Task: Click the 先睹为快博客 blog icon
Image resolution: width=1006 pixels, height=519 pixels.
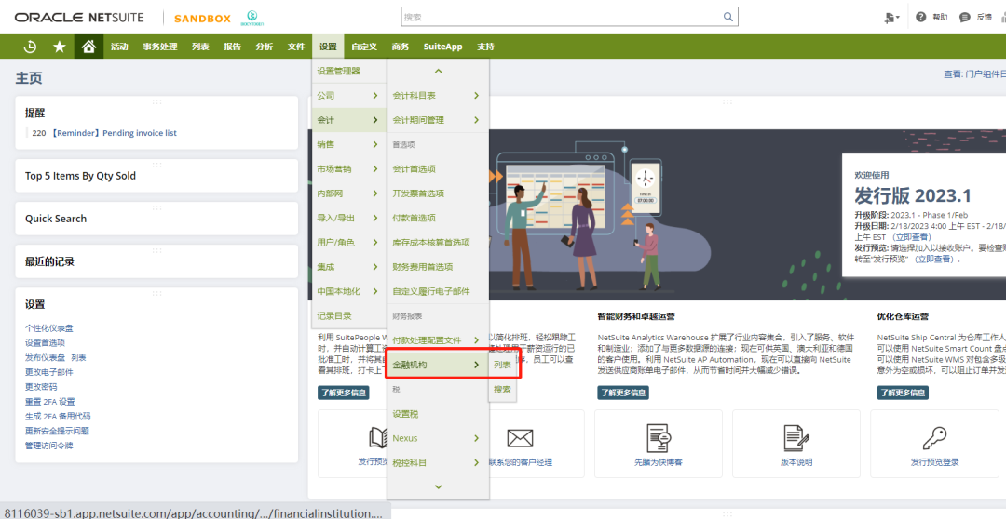Action: point(659,438)
